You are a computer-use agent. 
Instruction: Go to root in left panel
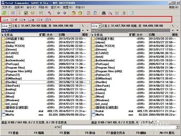[x=83, y=26]
